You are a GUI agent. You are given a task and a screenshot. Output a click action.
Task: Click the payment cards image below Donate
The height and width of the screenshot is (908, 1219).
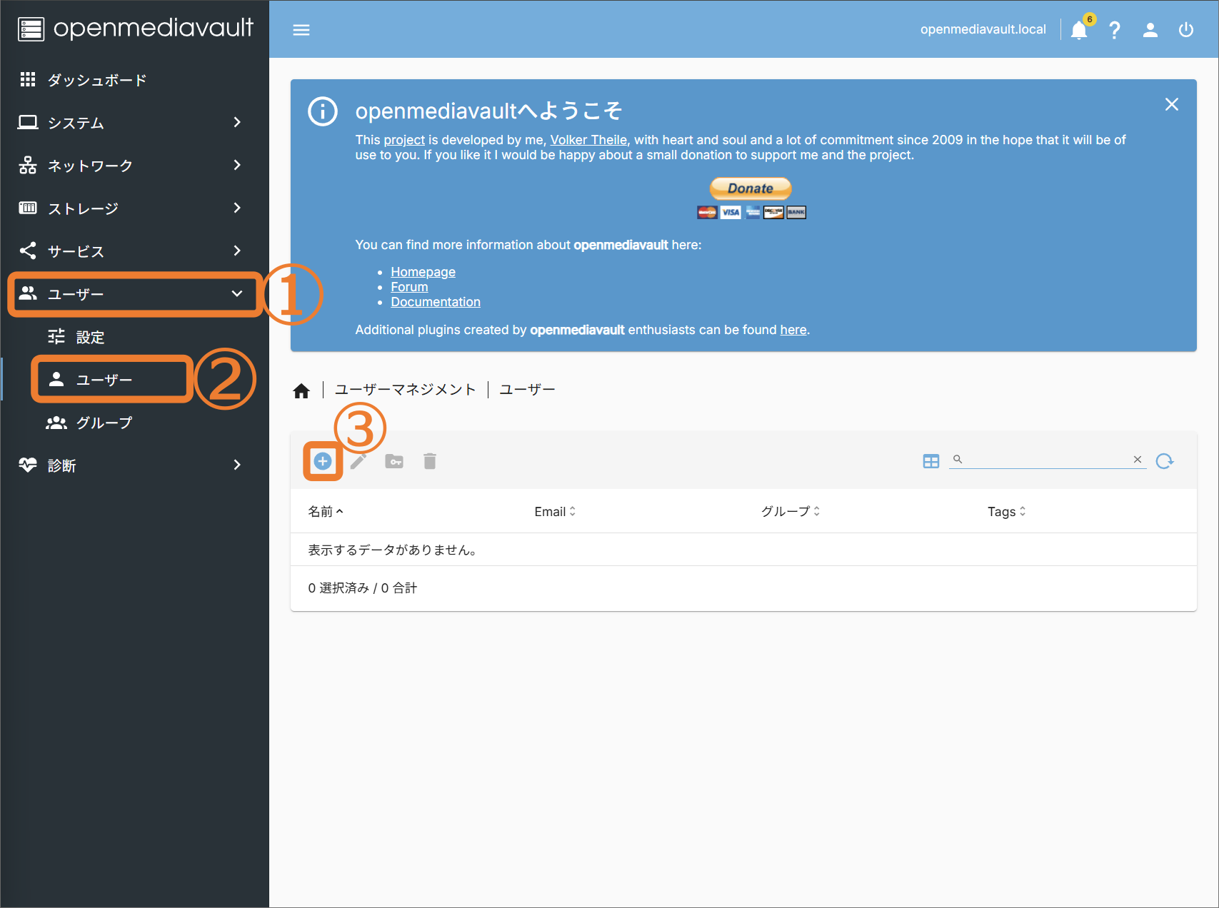(751, 212)
